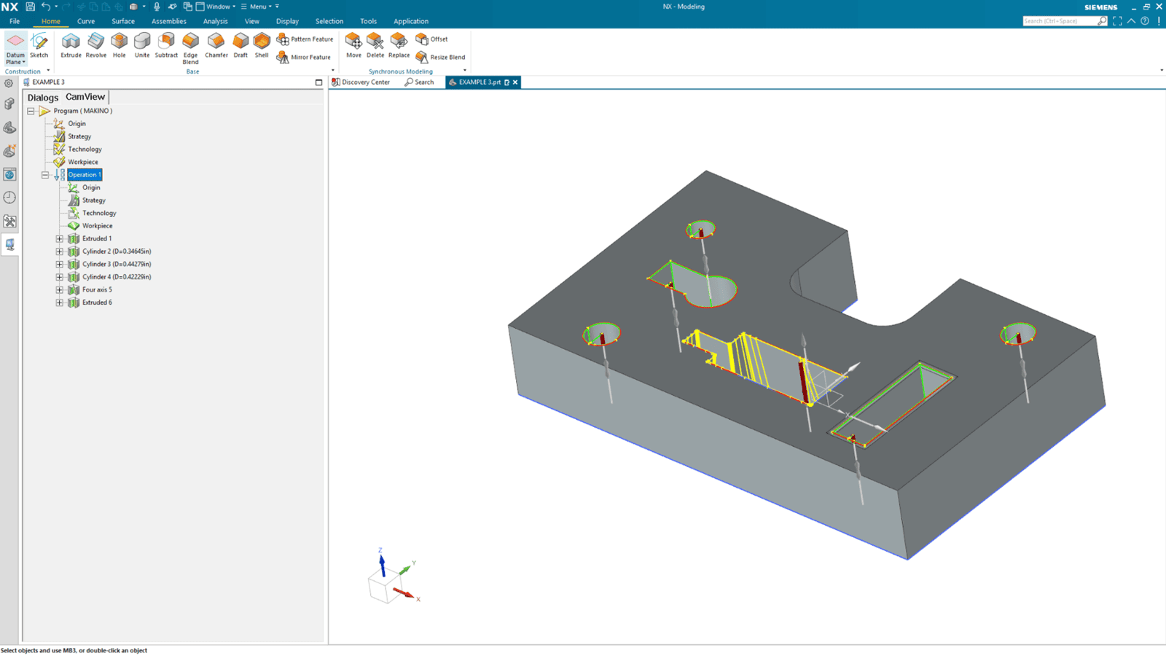Start a new Sketch

(x=39, y=45)
